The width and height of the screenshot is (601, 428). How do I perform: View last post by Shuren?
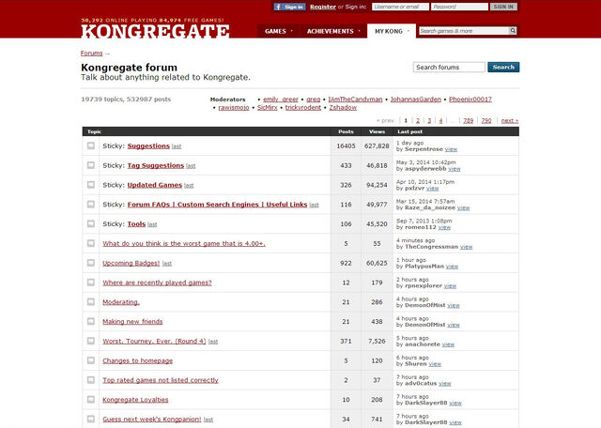(435, 364)
